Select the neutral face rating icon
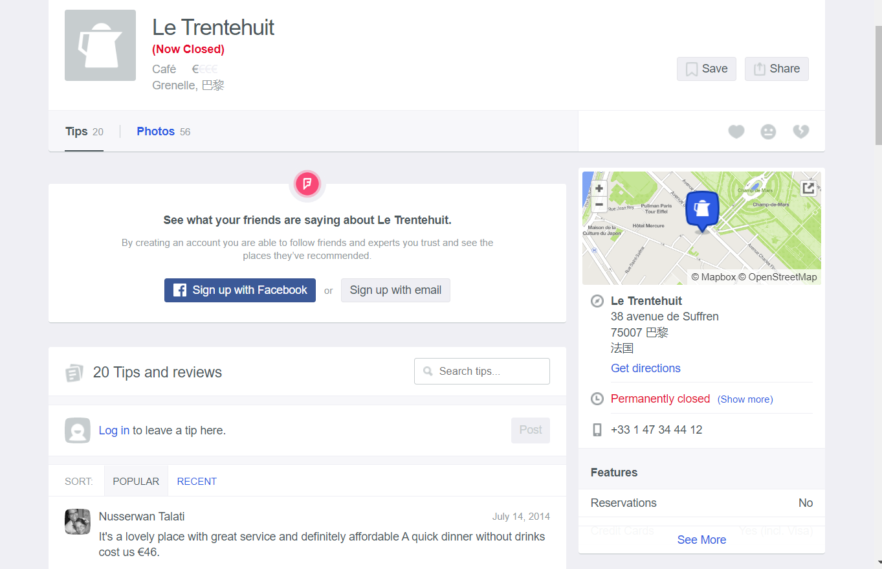This screenshot has width=882, height=569. coord(768,132)
